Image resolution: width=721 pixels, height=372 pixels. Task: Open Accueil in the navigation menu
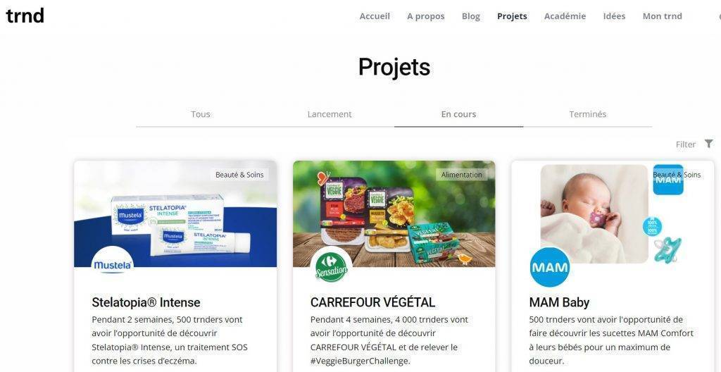point(375,16)
